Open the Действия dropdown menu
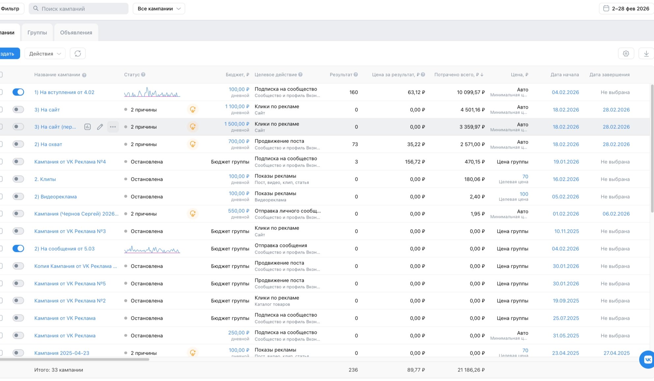This screenshot has width=654, height=381. pos(45,54)
